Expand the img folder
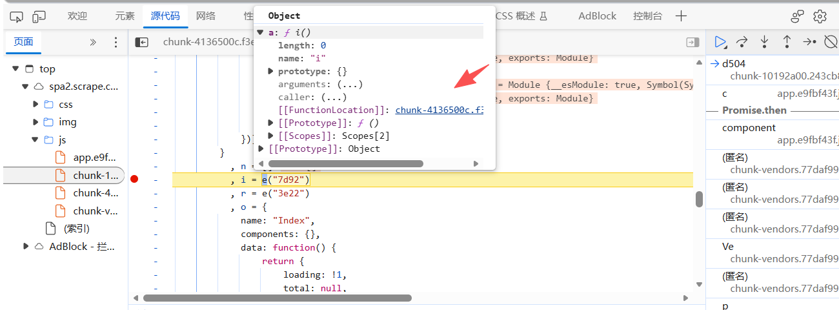This screenshot has height=310, width=839. [36, 122]
